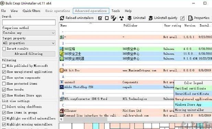The width and height of the screenshot is (212, 129).
Task: Click the Uninstall quietly icon
Action: click(x=151, y=18)
